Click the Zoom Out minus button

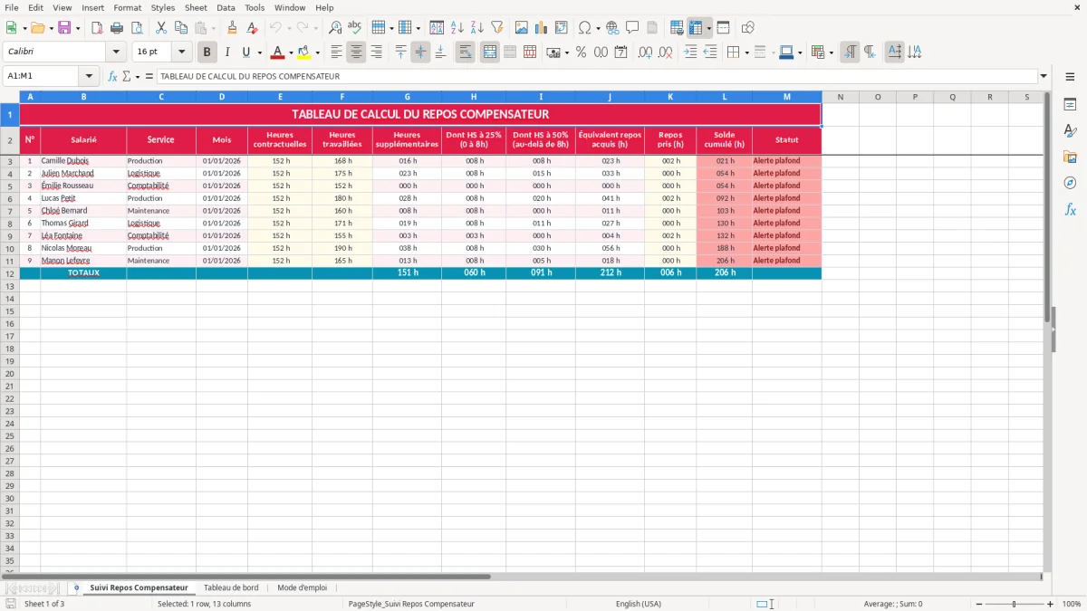977,604
